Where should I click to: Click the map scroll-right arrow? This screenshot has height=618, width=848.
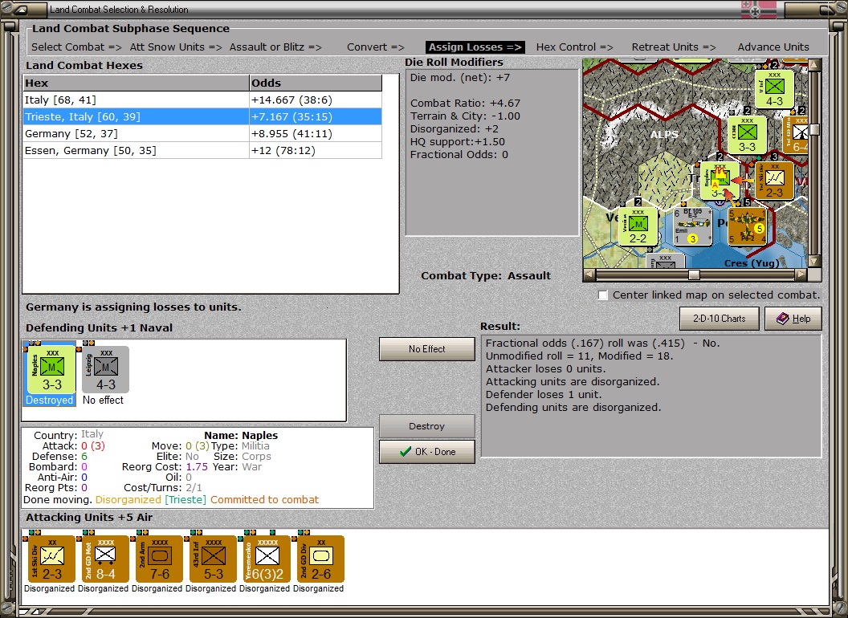click(x=801, y=274)
